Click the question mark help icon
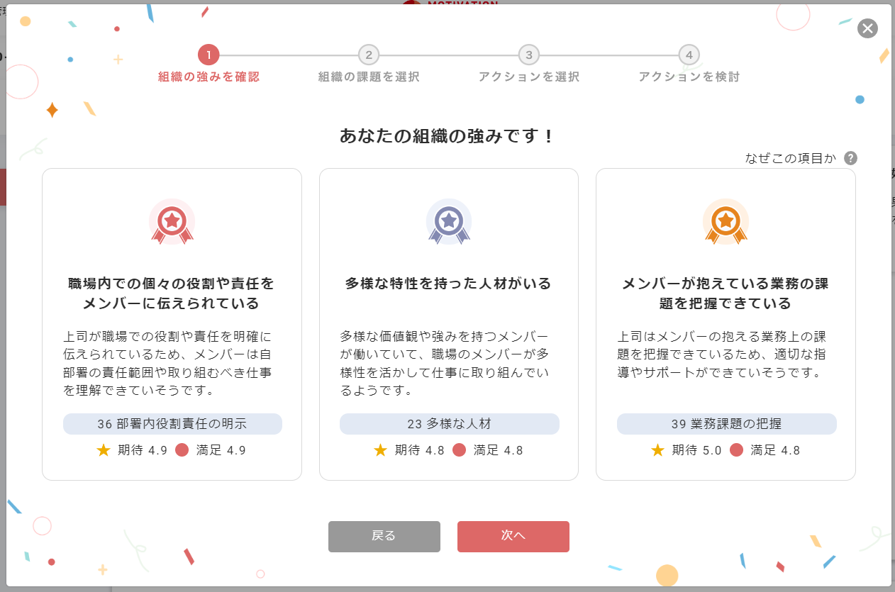This screenshot has height=592, width=895. tap(851, 158)
